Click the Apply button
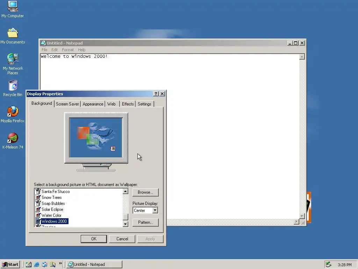This screenshot has height=269, width=358. pyautogui.click(x=150, y=239)
